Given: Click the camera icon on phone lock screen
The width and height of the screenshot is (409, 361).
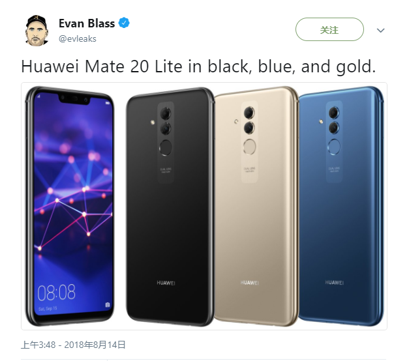Looking at the screenshot, I should click(x=108, y=305).
